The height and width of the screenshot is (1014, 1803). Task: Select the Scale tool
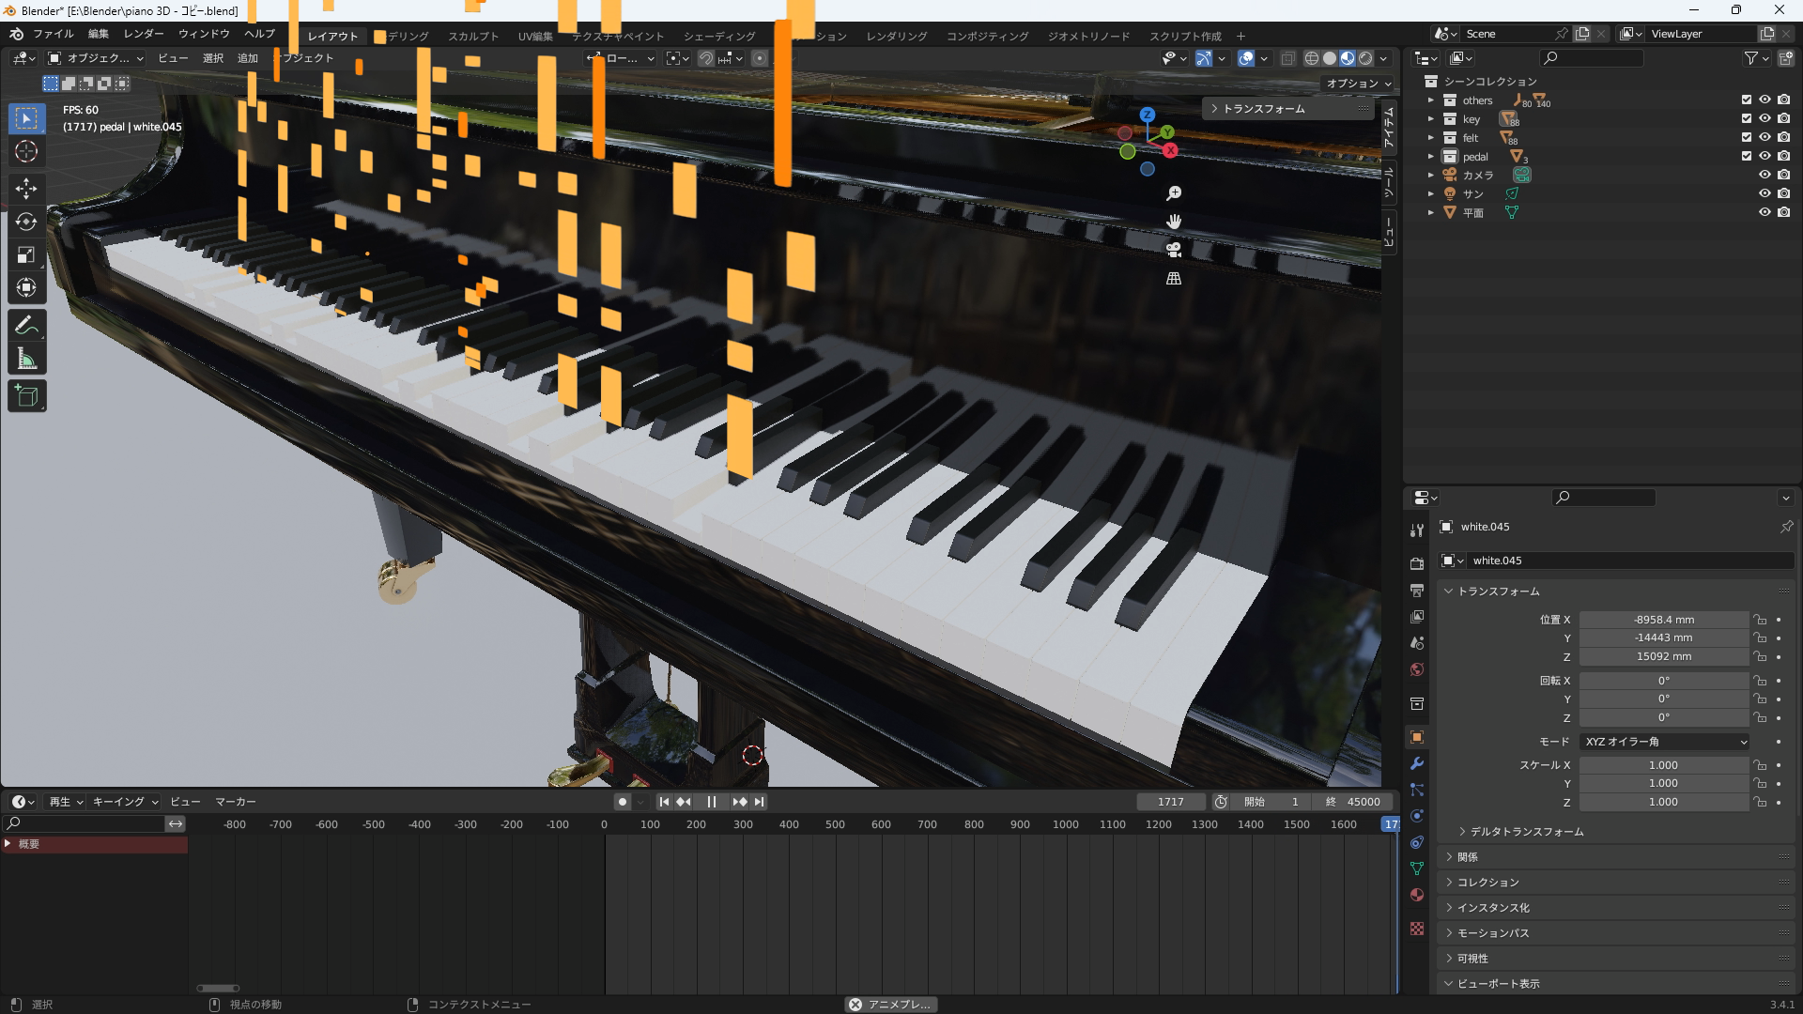pyautogui.click(x=26, y=255)
